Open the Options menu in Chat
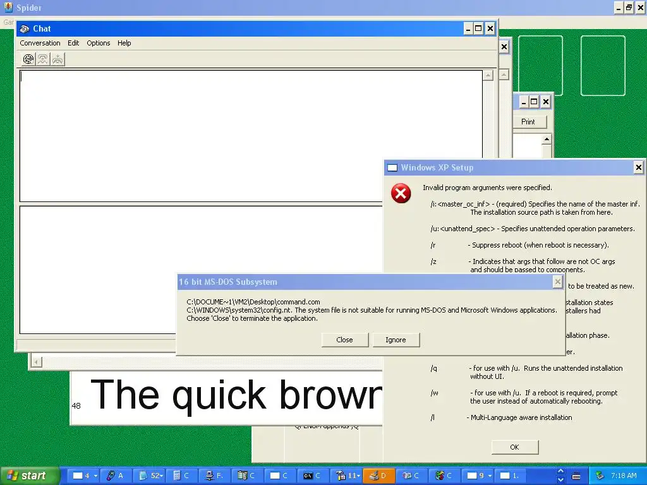Image resolution: width=647 pixels, height=485 pixels. tap(98, 43)
